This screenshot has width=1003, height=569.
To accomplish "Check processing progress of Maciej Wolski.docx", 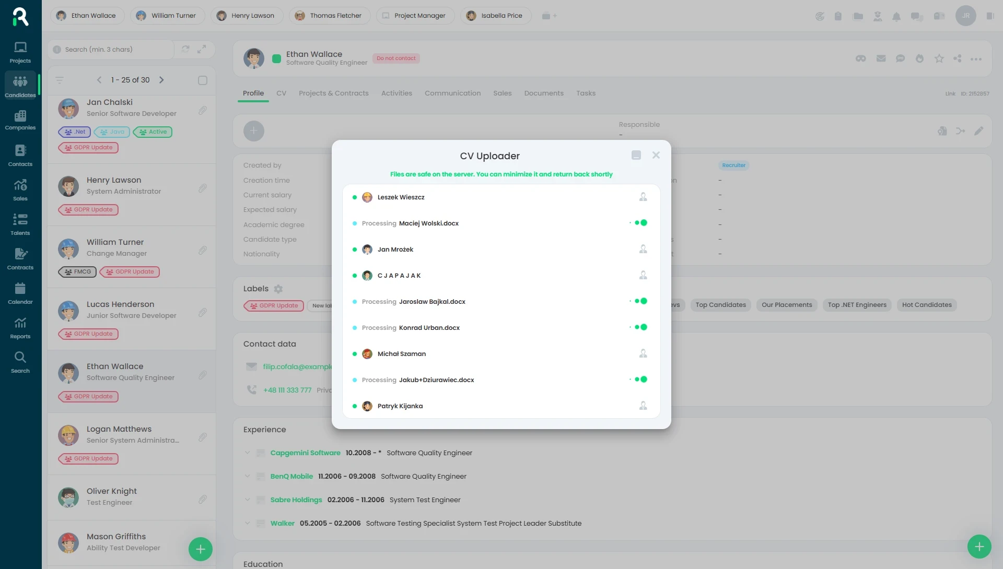I will [641, 223].
